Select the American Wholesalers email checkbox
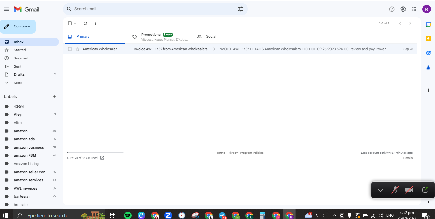Viewport: 435px width, 219px height. point(70,49)
